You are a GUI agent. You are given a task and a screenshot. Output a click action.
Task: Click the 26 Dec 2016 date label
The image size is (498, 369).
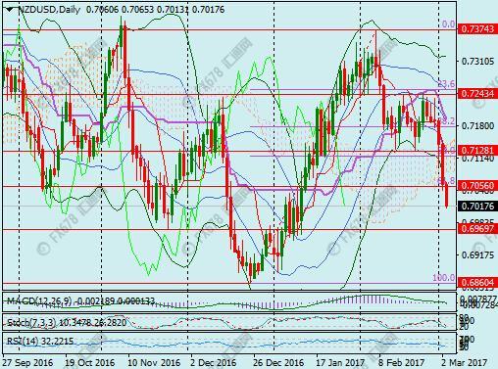[x=278, y=362]
